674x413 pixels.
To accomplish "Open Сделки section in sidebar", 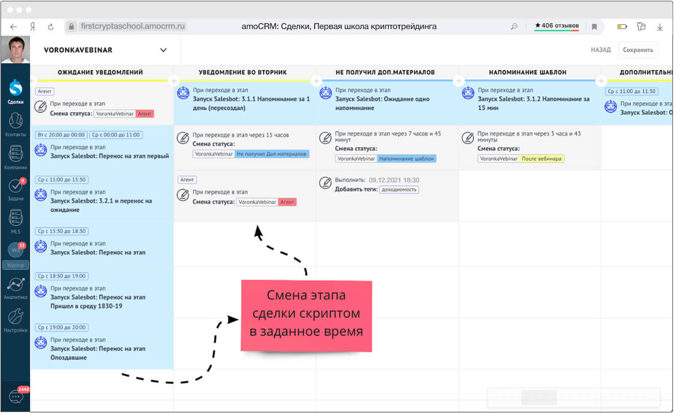I will click(16, 91).
